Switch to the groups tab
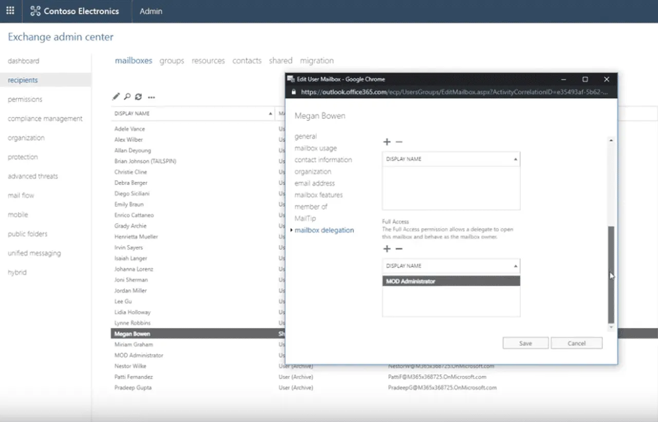Screen dimensions: 658x422 click(172, 60)
